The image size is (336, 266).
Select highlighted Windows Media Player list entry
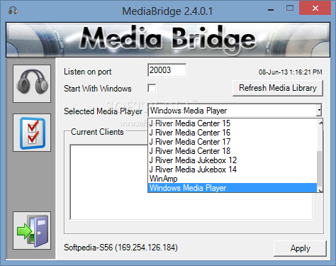click(233, 188)
